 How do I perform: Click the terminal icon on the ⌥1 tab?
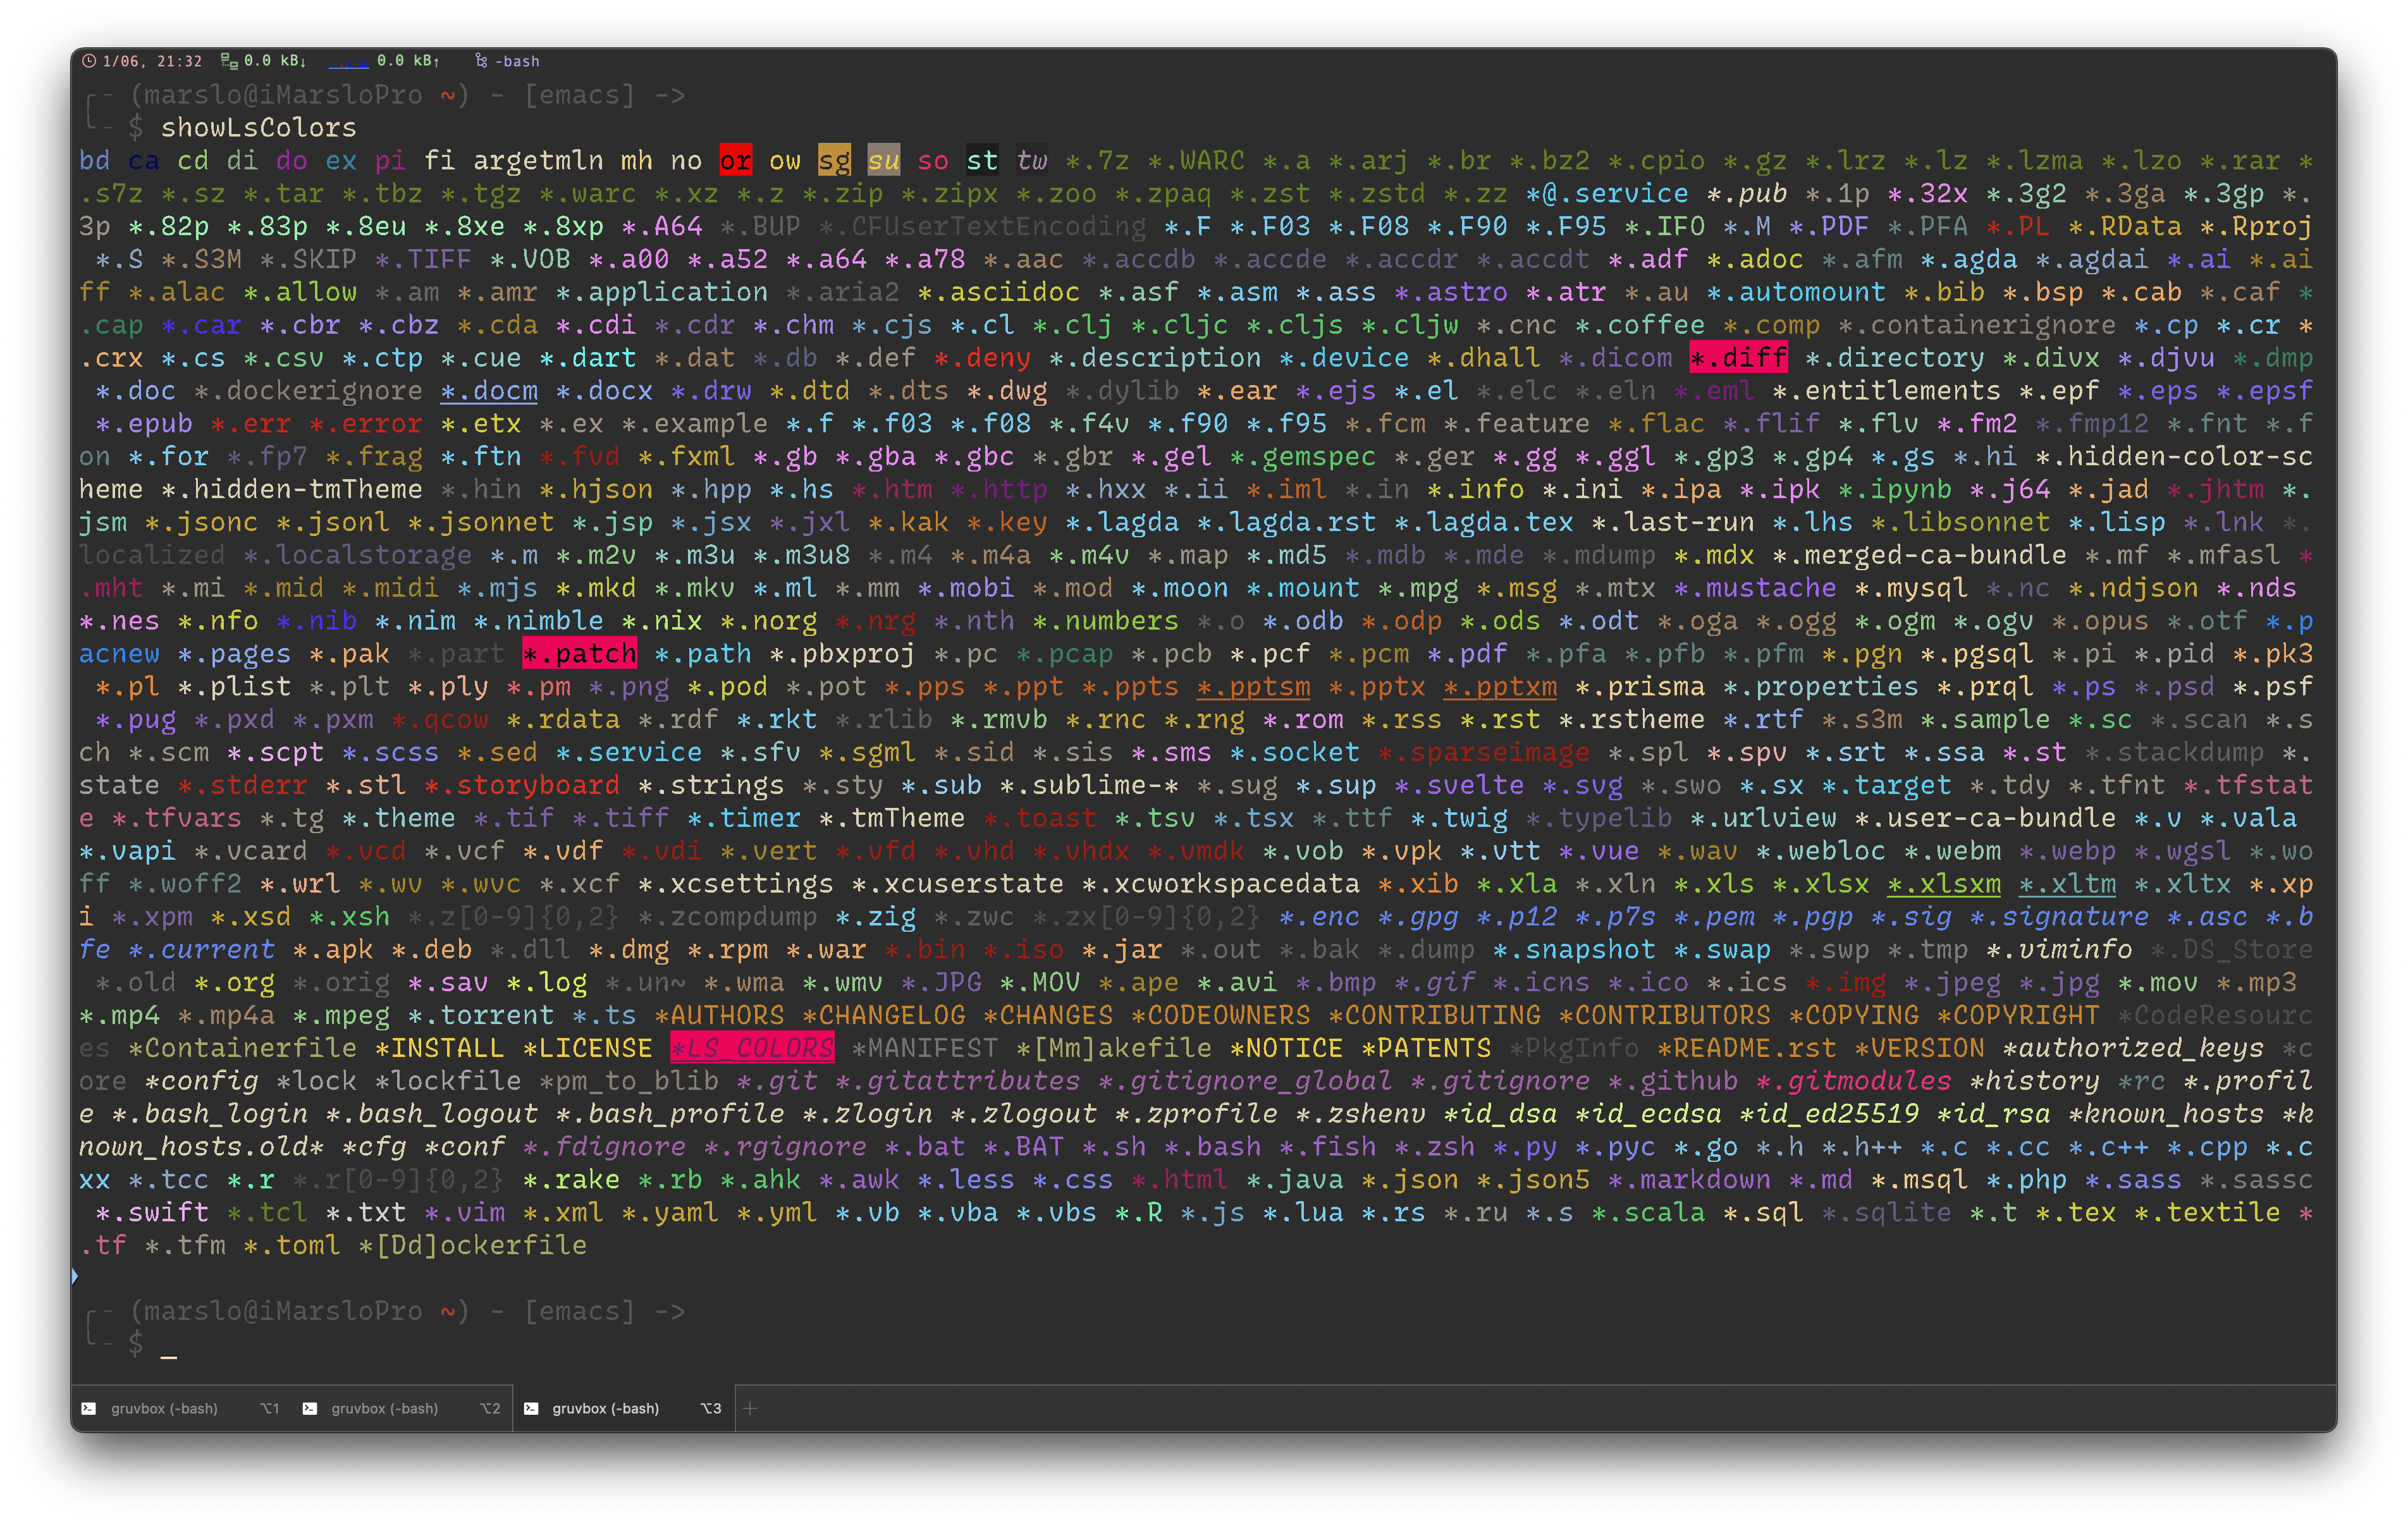(89, 1408)
